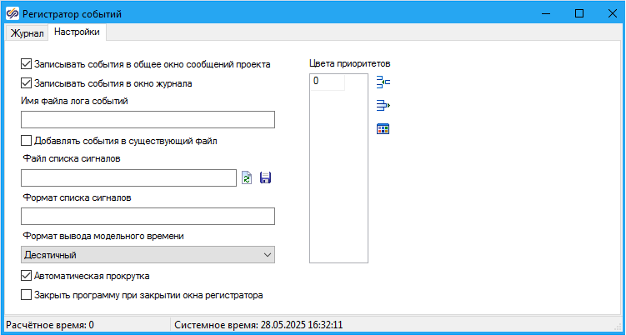
Task: Focus the Файл списка сигналов input field
Action: (x=128, y=177)
